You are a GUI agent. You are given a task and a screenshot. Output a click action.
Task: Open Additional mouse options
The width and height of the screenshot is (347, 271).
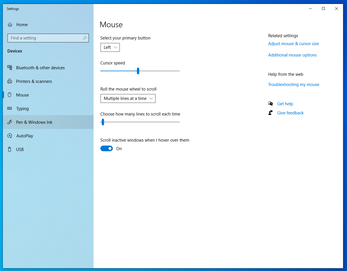[x=292, y=55]
